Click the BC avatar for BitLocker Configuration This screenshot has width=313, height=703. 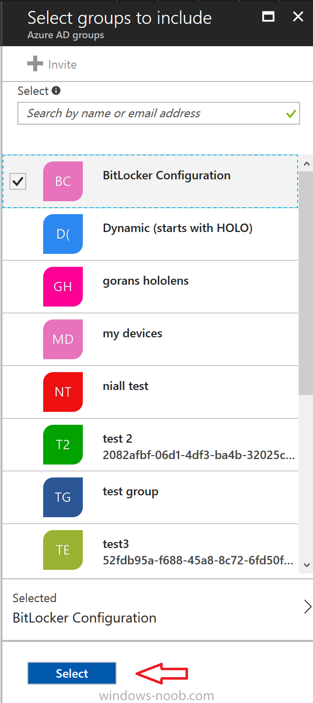click(x=63, y=181)
